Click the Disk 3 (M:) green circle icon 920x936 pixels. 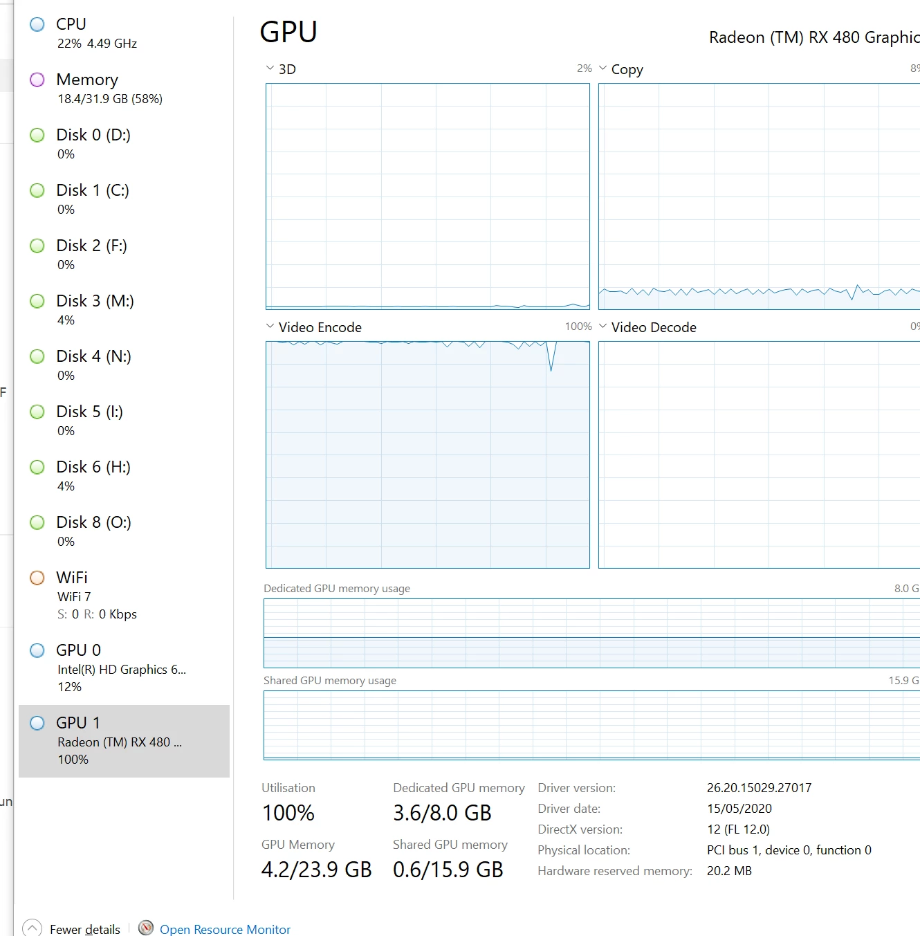coord(37,302)
